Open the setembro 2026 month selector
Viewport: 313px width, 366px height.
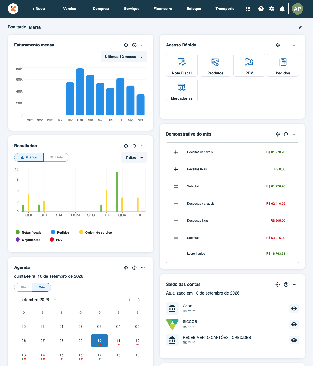click(x=38, y=300)
